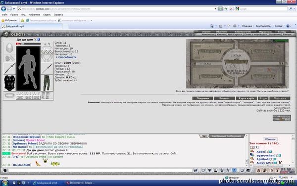Click into the chat message input field

(100, 171)
